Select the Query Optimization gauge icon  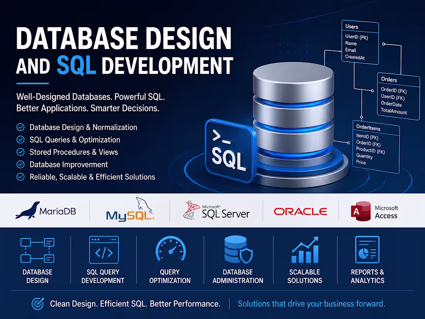170,249
